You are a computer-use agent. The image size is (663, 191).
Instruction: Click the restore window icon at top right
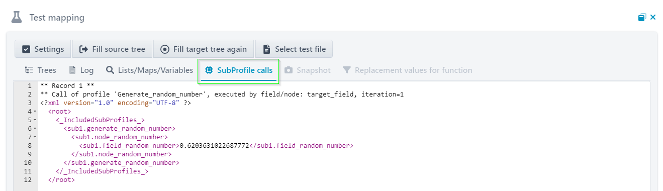[x=642, y=18]
